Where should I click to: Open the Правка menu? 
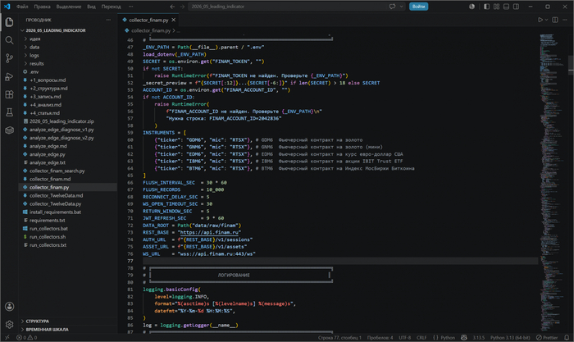[x=42, y=7]
